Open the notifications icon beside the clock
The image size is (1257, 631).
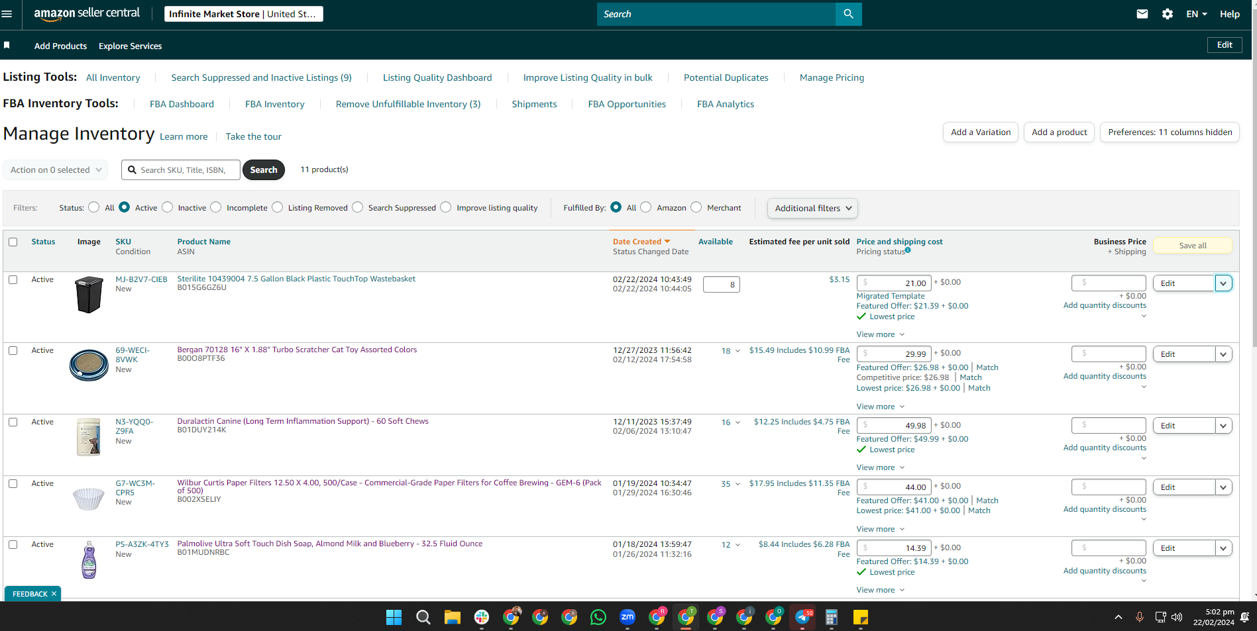[x=1244, y=617]
